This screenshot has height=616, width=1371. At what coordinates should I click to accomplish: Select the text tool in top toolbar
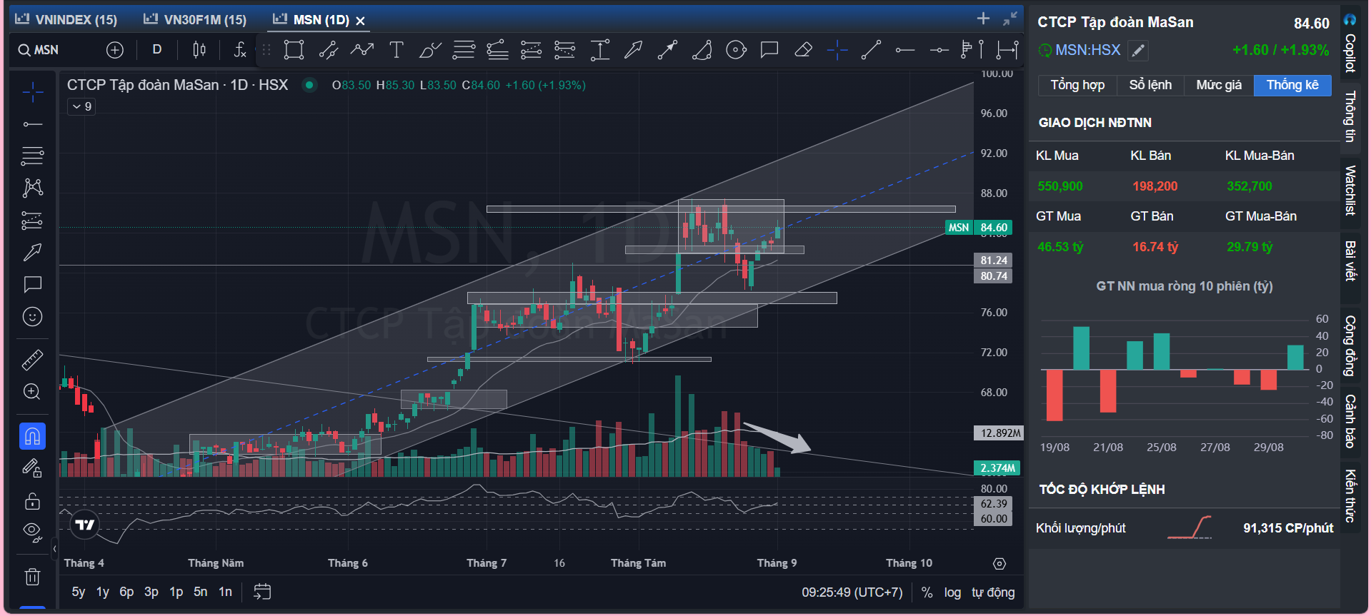397,50
